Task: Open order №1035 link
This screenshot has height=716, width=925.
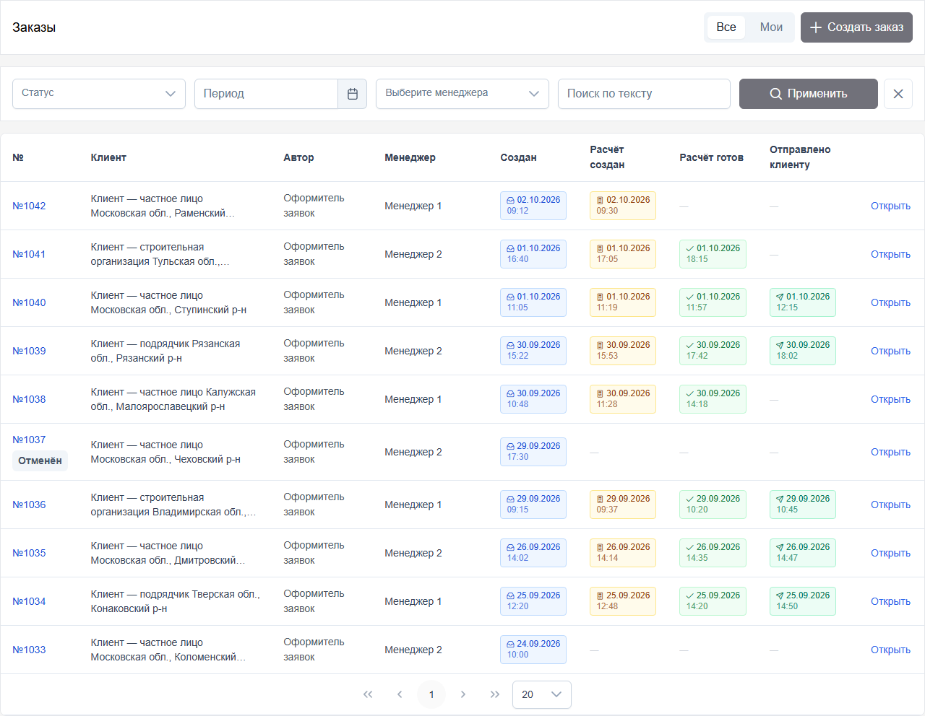Action: (x=29, y=553)
